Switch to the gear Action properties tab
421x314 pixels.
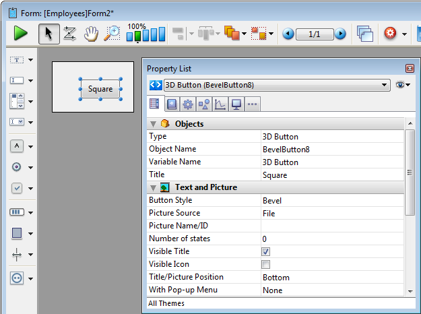pos(187,104)
